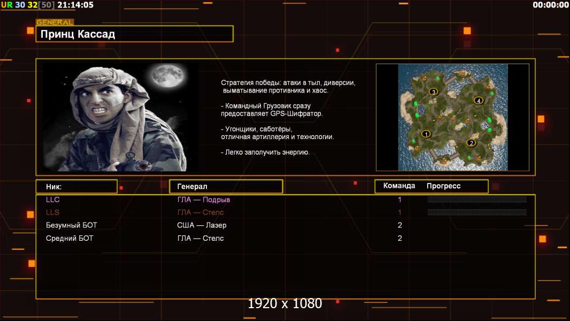Click the Ник: column header
This screenshot has width=570, height=321.
point(76,187)
